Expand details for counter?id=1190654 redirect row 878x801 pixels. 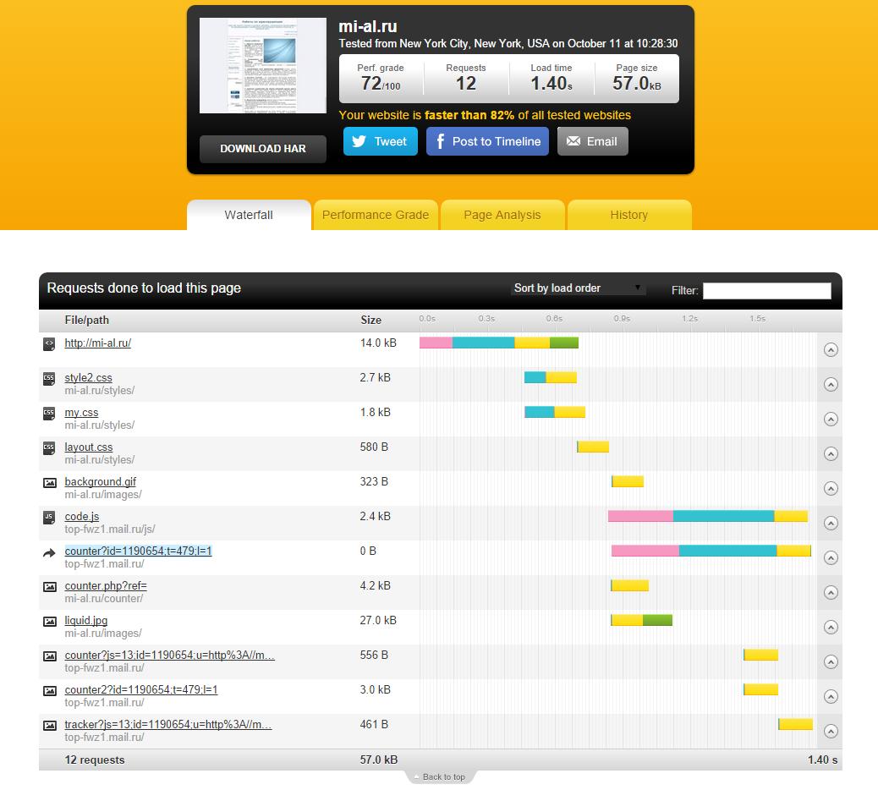(x=831, y=558)
